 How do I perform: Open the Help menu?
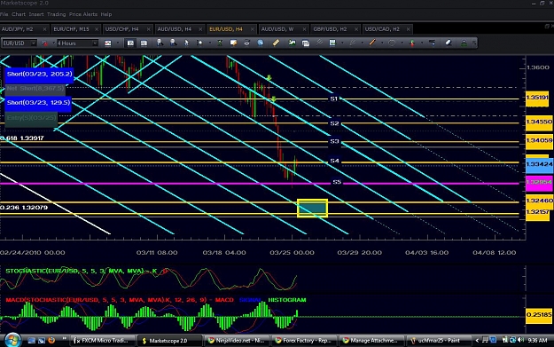106,14
